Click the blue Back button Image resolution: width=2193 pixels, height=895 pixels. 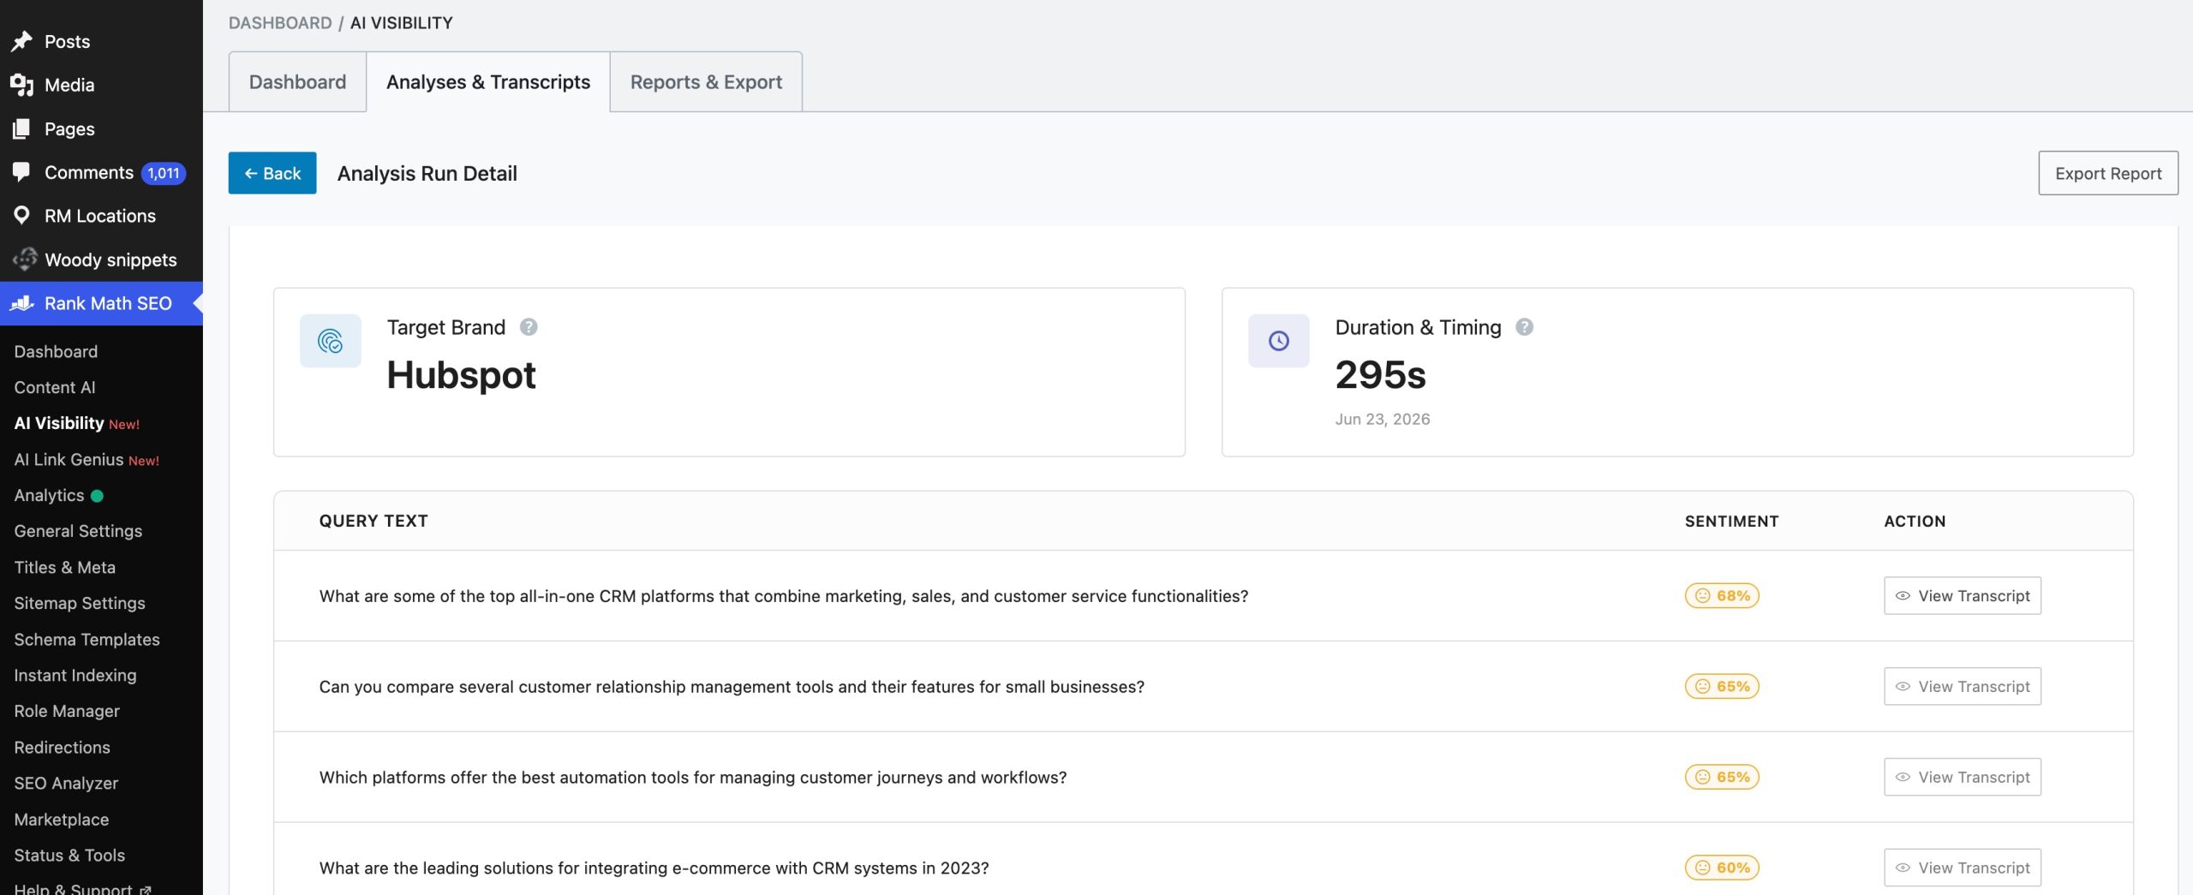(272, 173)
